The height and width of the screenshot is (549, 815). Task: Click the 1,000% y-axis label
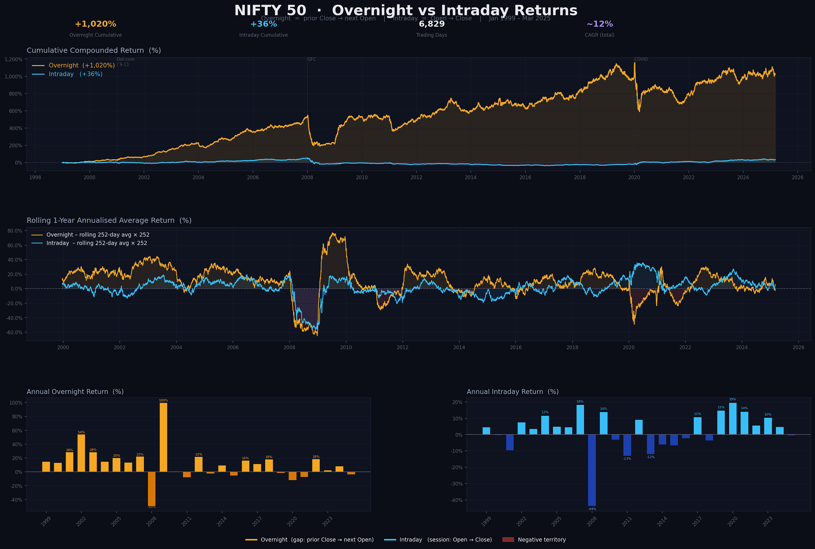point(14,77)
